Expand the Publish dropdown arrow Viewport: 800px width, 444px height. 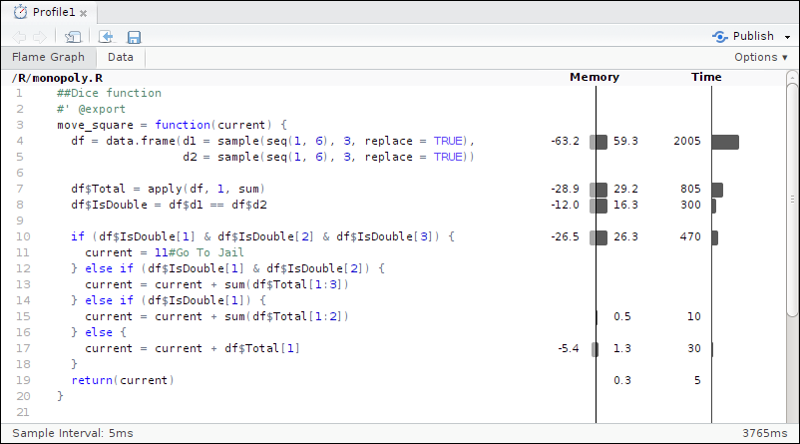(788, 37)
